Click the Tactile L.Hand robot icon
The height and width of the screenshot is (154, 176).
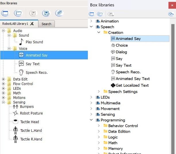[16, 130]
